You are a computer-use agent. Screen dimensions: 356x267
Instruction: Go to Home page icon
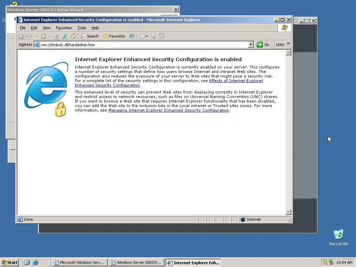(x=73, y=36)
